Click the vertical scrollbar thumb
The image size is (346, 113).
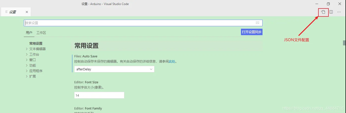344,43
